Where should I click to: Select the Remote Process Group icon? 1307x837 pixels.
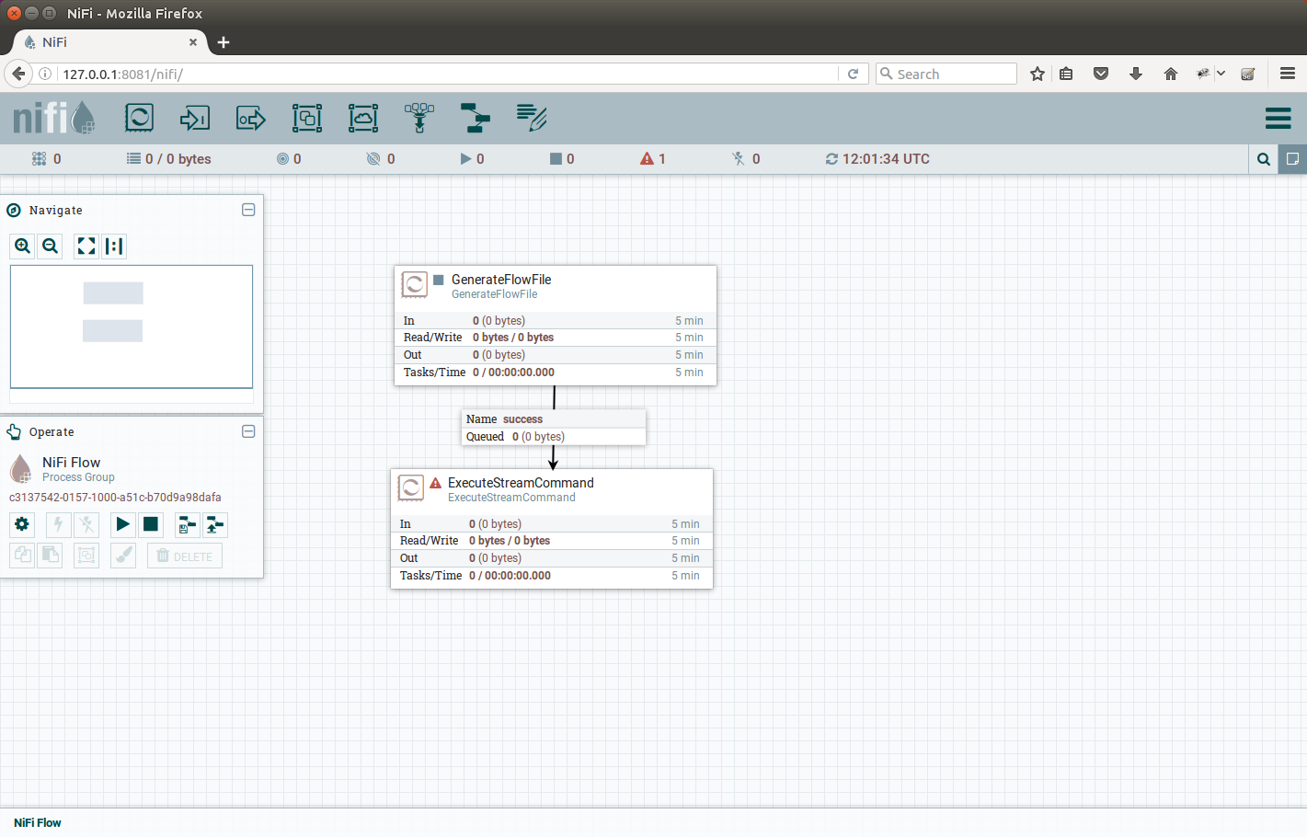tap(363, 118)
